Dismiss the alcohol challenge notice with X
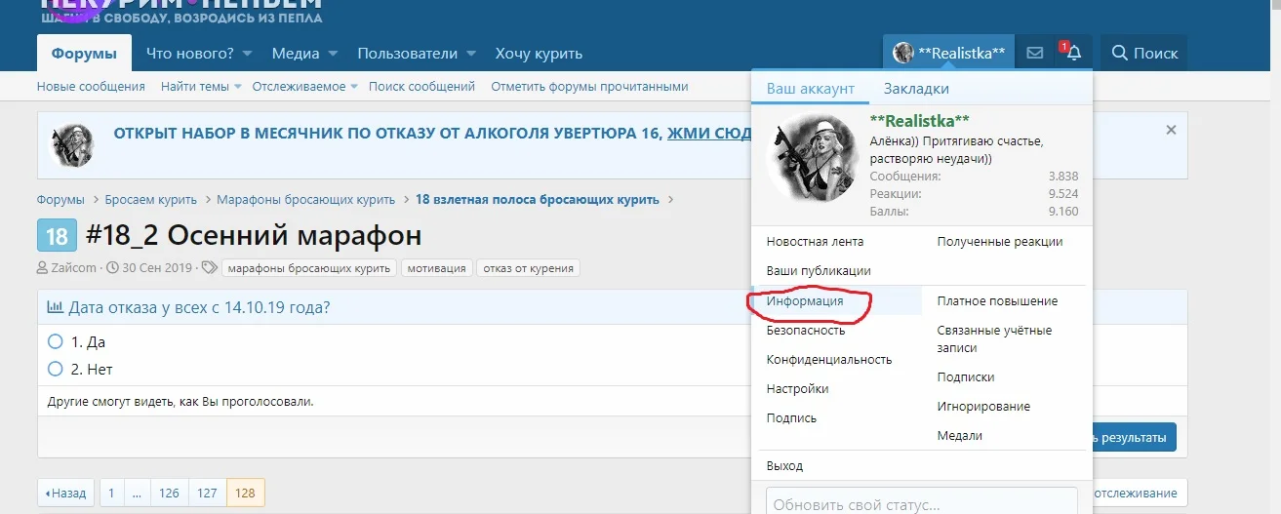The width and height of the screenshot is (1281, 514). point(1171,130)
